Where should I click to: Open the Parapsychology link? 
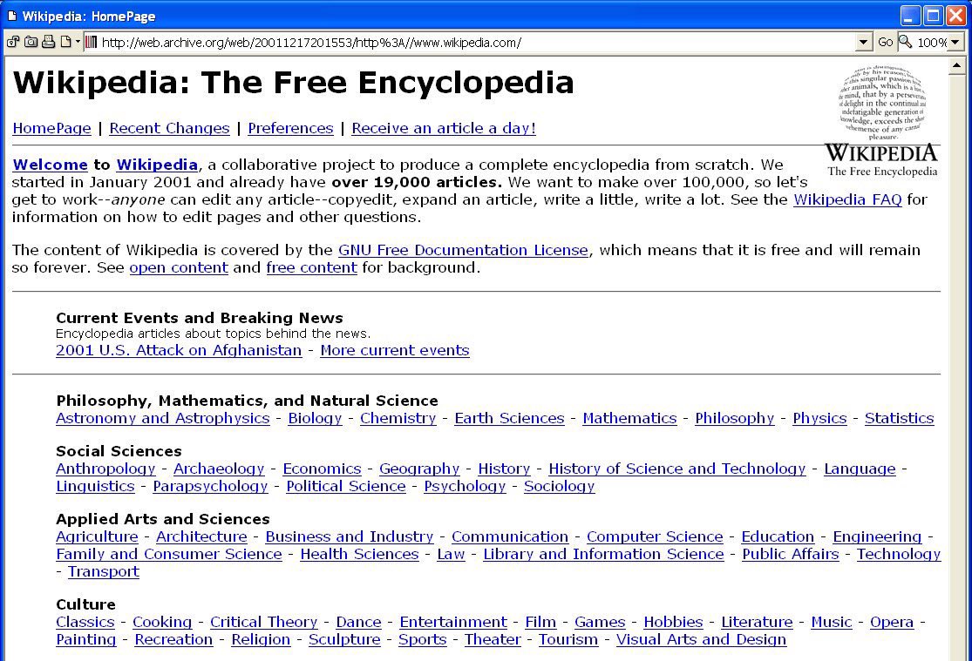coord(210,486)
